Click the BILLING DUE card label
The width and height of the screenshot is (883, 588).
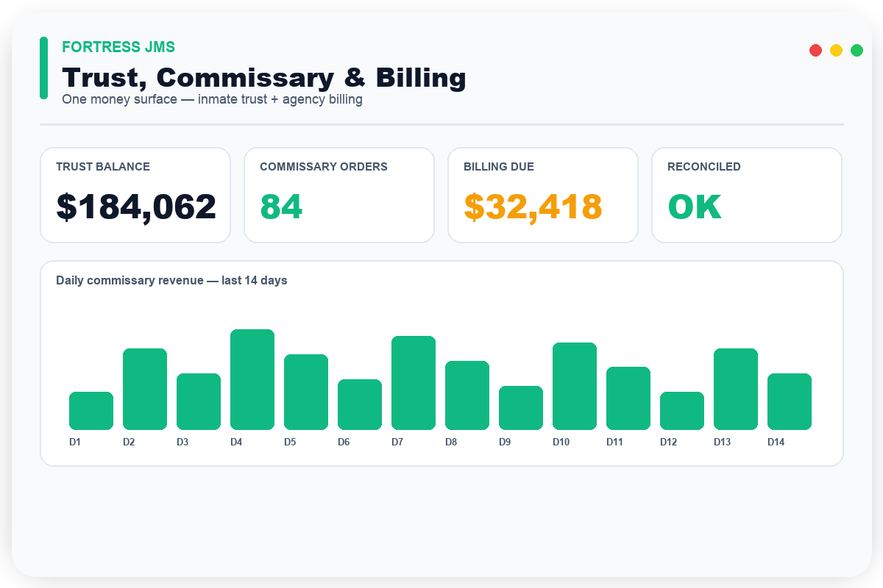point(499,167)
